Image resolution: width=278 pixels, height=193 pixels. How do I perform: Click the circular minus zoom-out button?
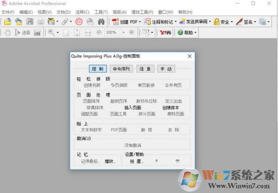(99, 32)
